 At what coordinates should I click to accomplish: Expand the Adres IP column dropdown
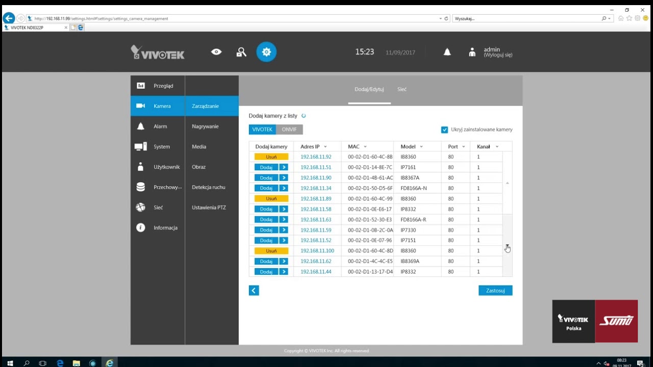(325, 147)
